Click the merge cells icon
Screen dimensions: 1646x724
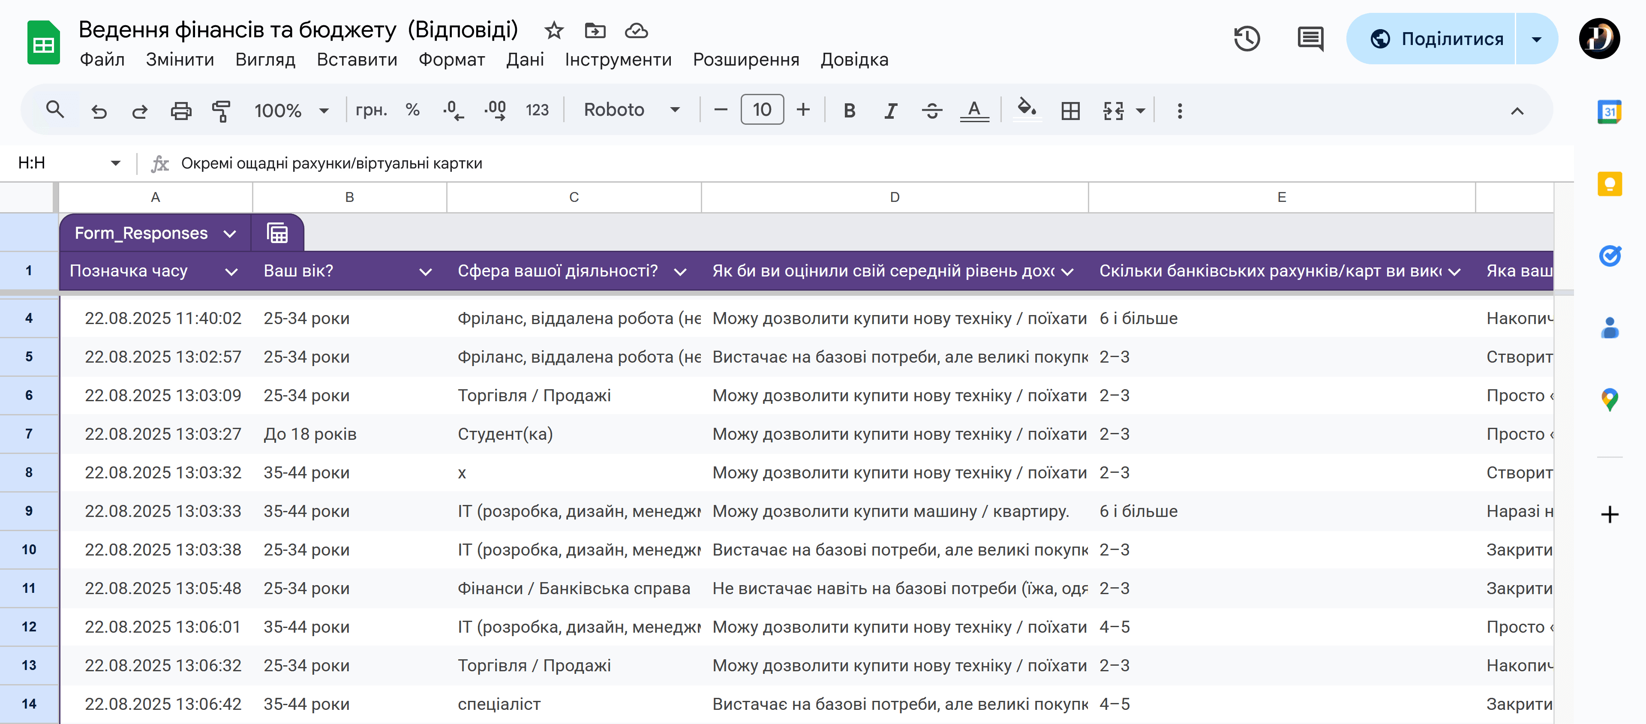1113,111
